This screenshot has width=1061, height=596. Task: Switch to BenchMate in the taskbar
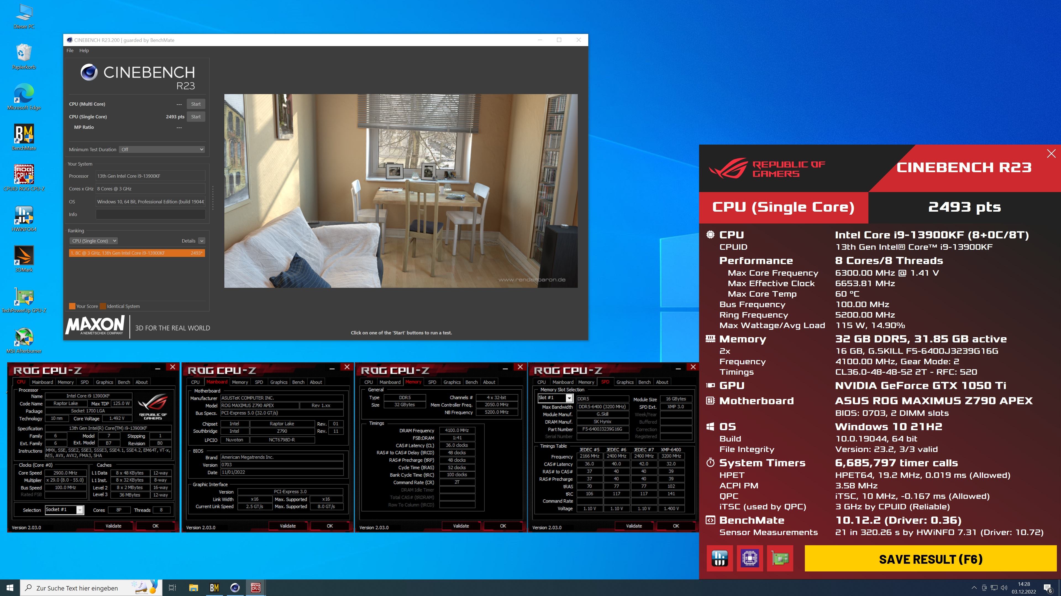[x=214, y=588]
